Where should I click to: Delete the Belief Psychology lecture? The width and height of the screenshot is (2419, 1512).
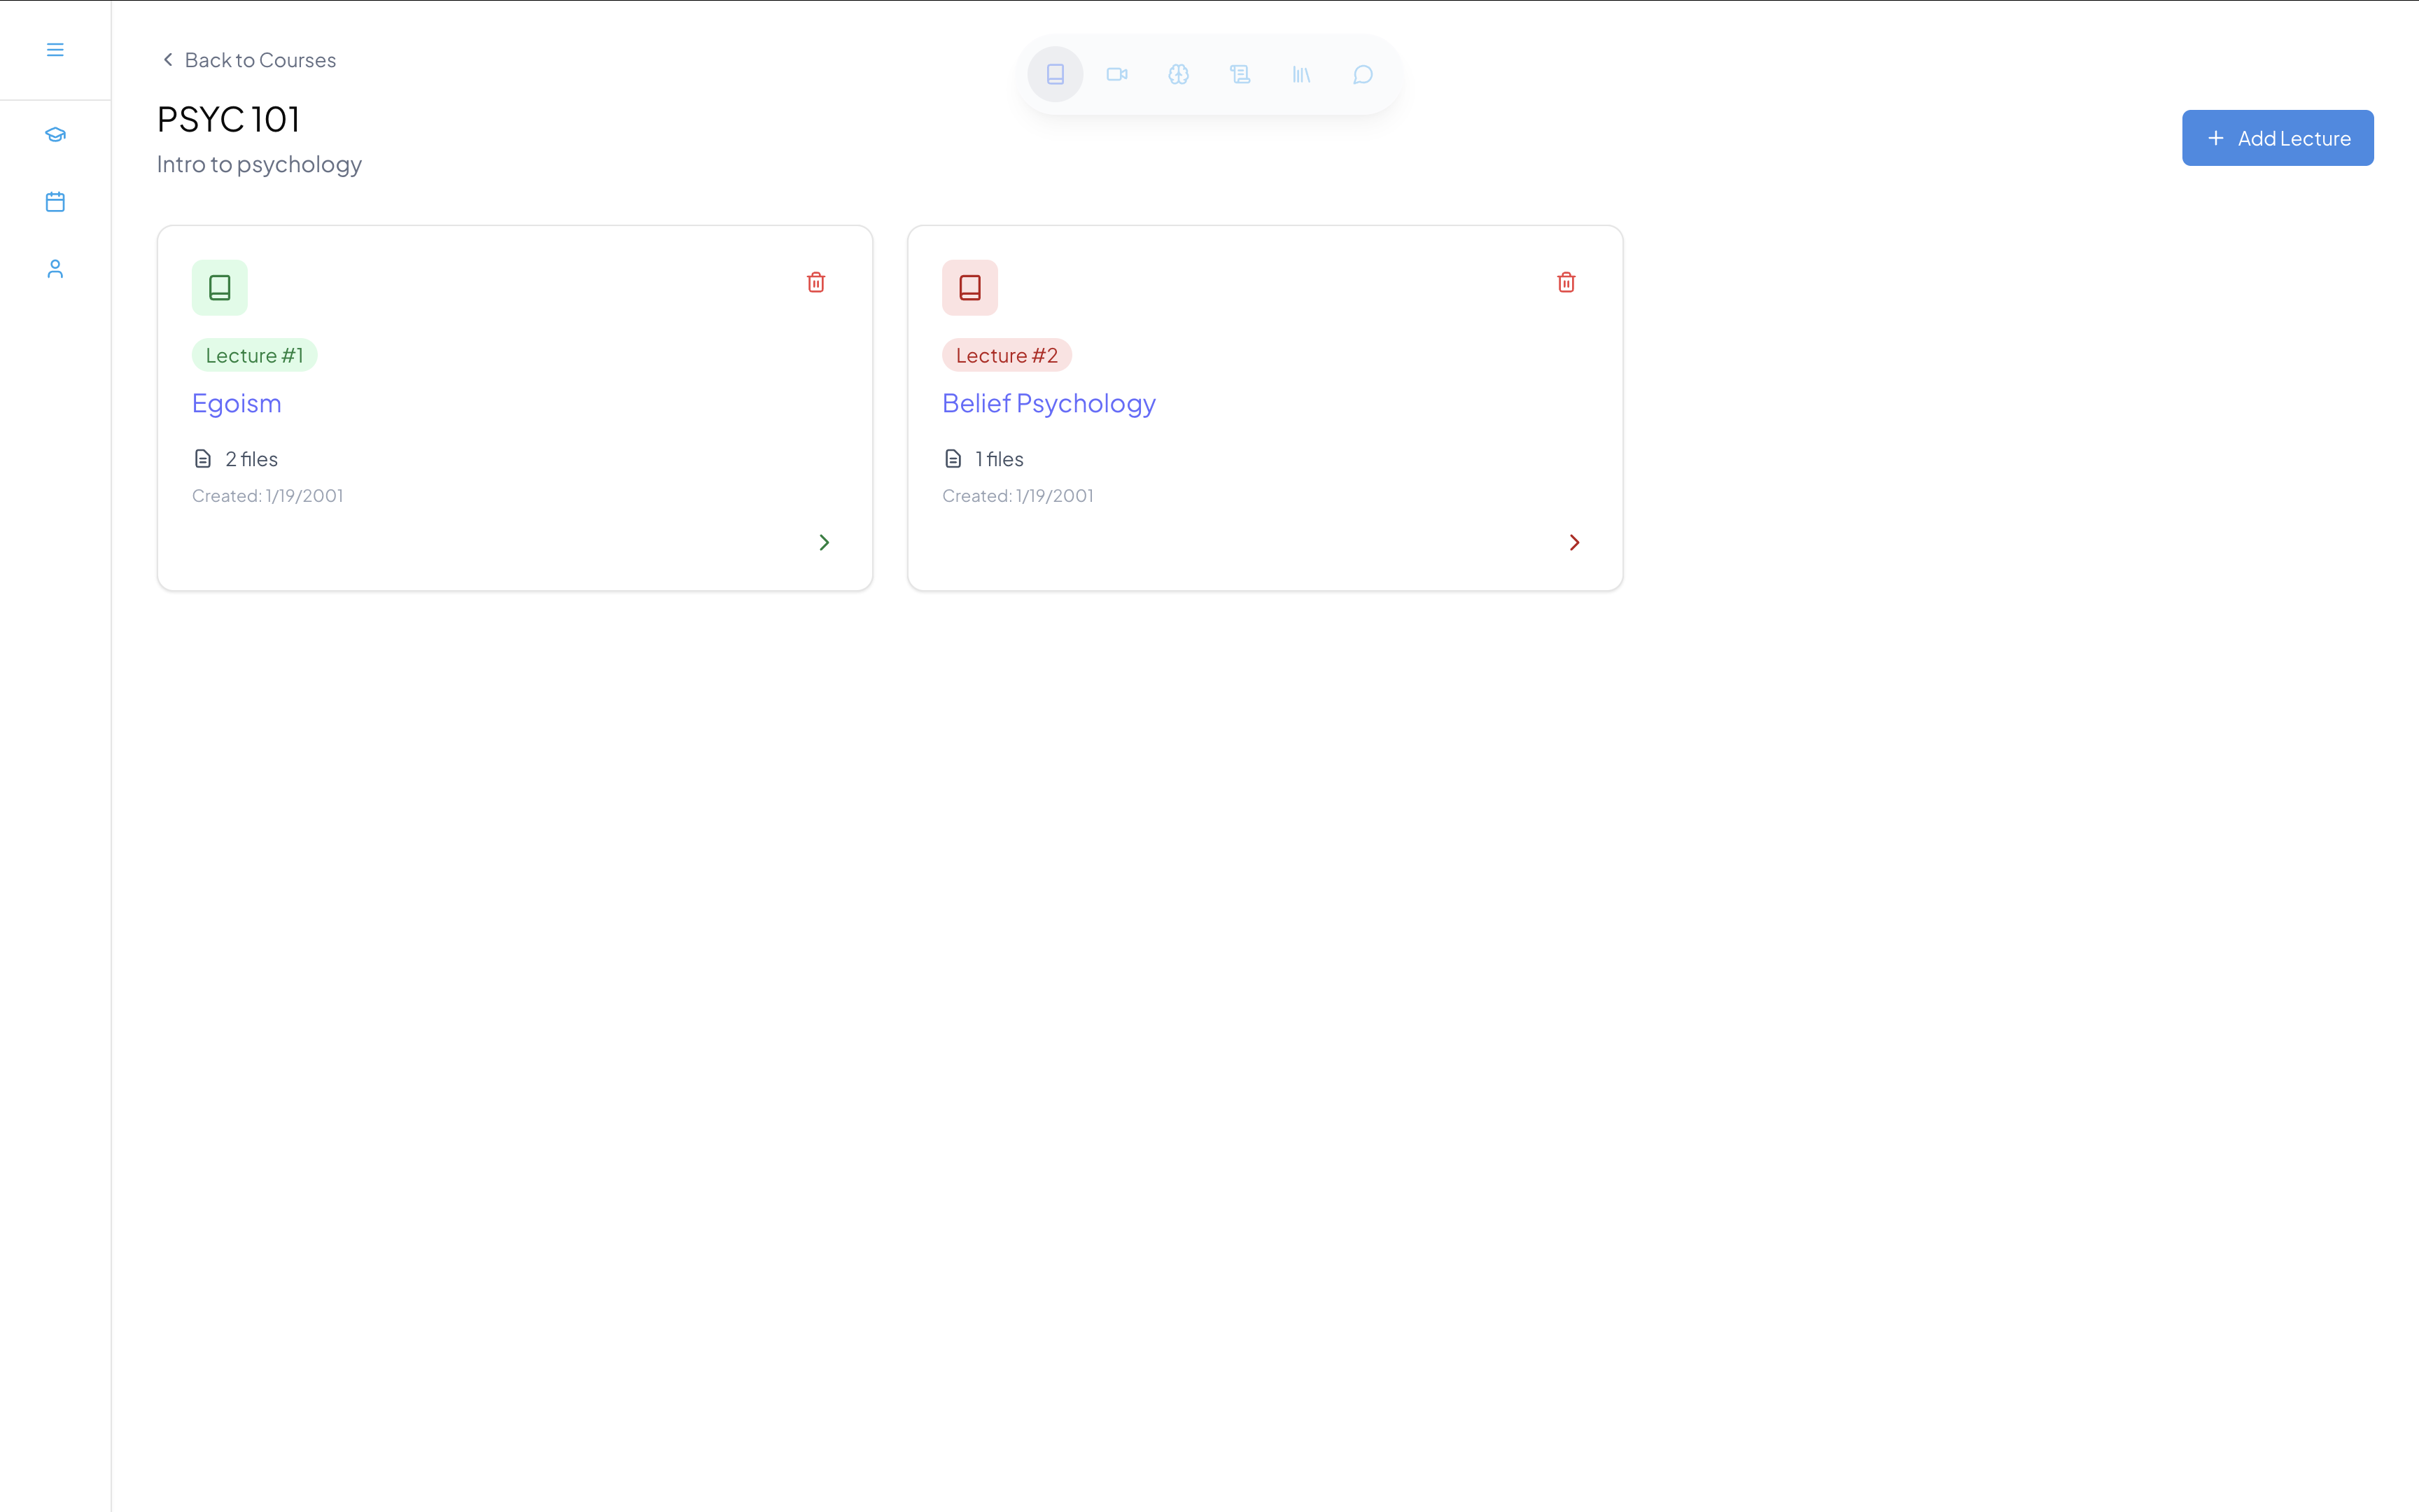point(1566,283)
